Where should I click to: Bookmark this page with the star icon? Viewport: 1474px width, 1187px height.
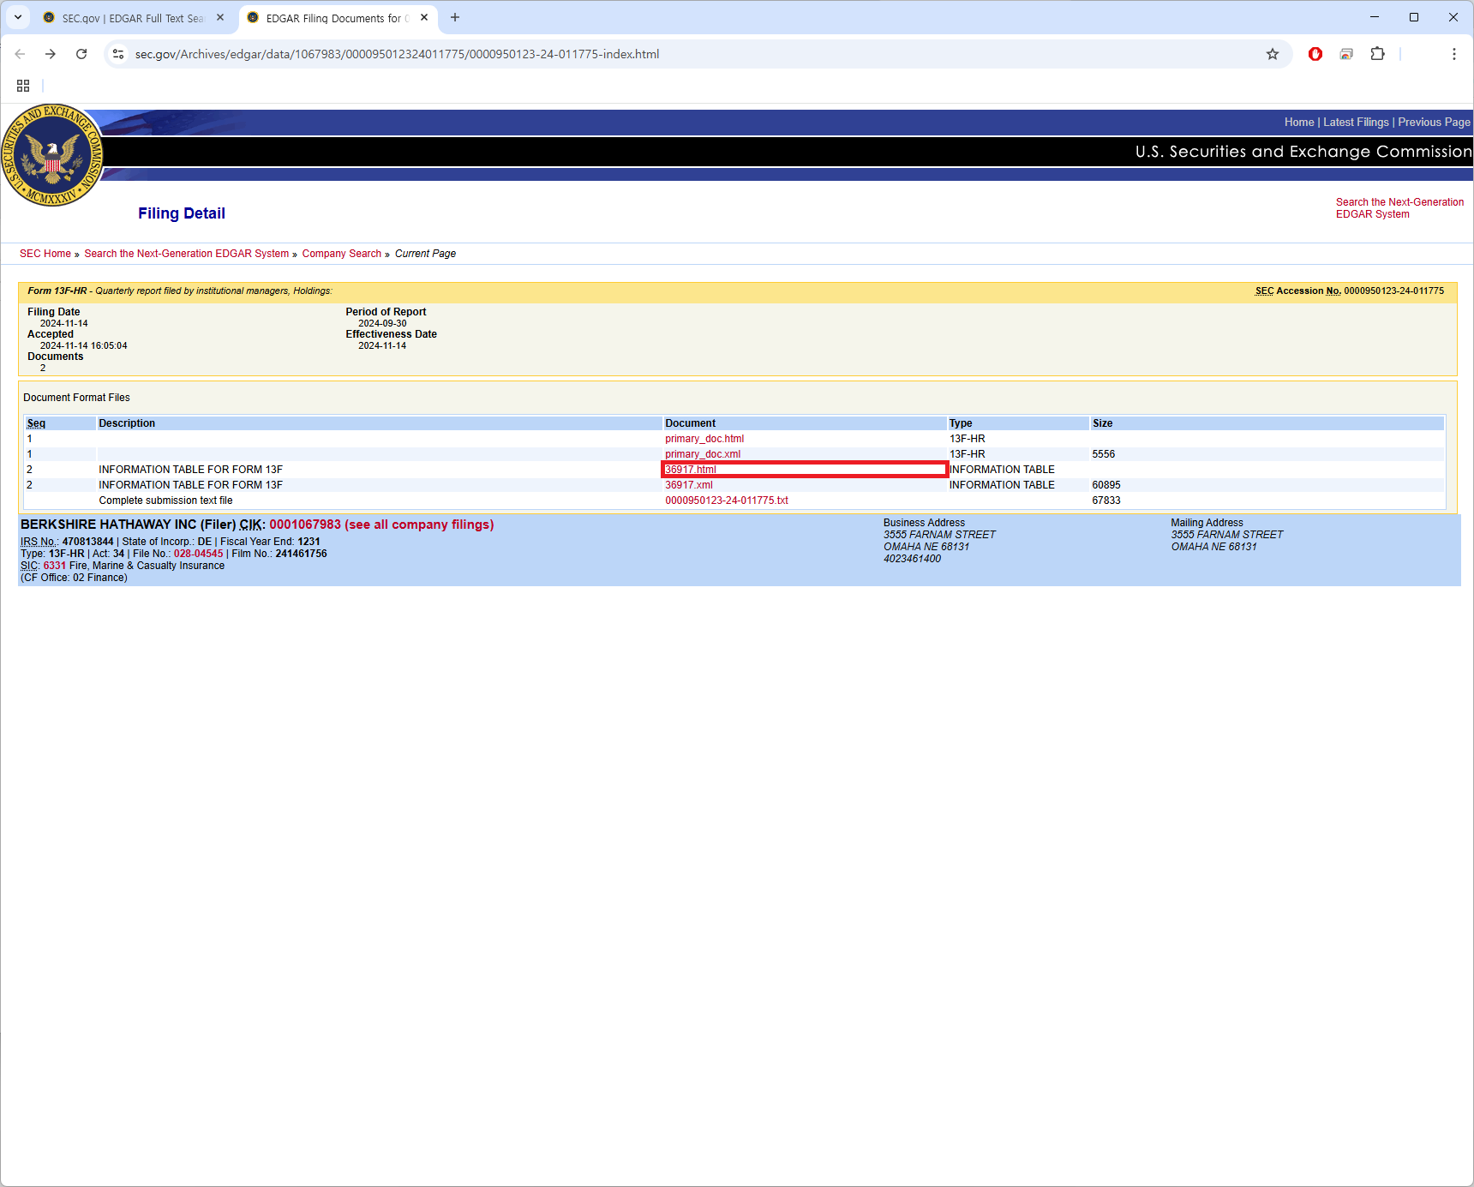coord(1273,54)
